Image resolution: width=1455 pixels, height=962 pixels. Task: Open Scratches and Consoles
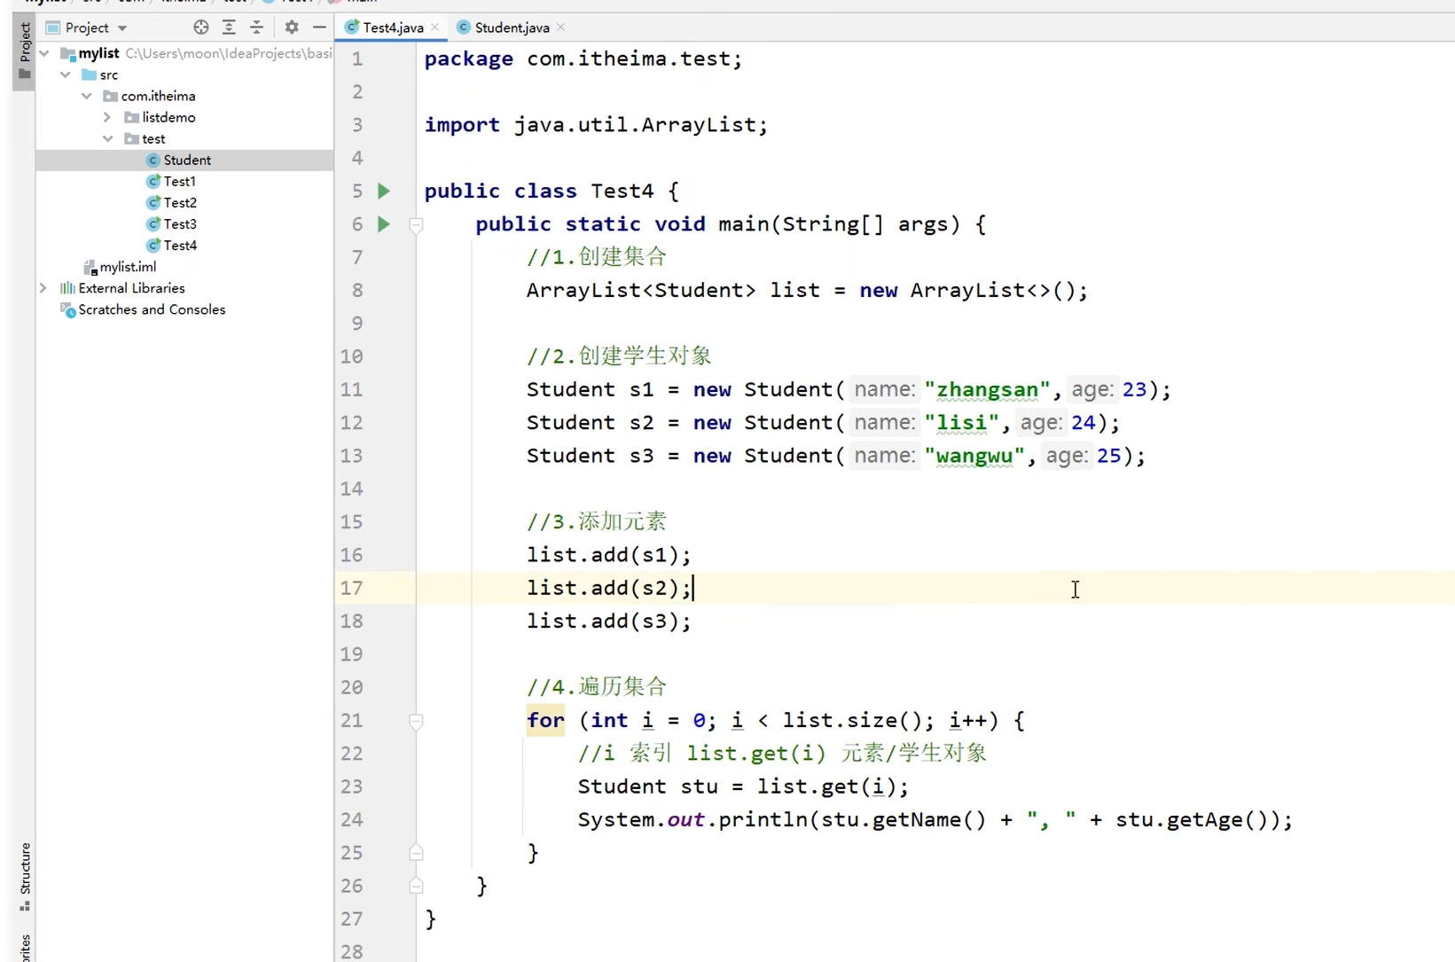pyautogui.click(x=151, y=309)
